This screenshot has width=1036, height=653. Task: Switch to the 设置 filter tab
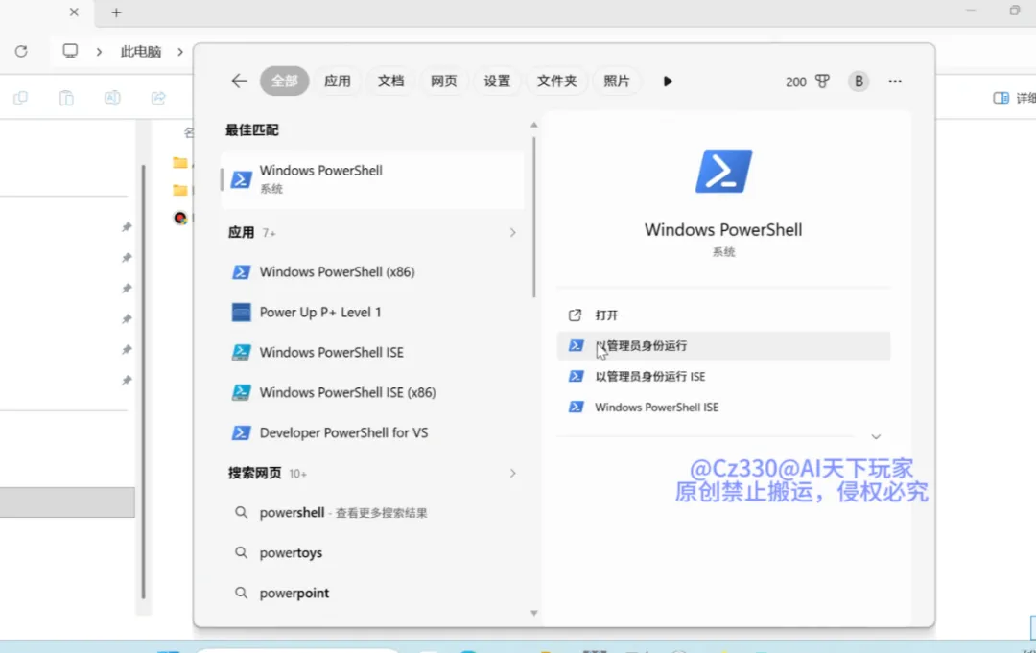coord(497,82)
